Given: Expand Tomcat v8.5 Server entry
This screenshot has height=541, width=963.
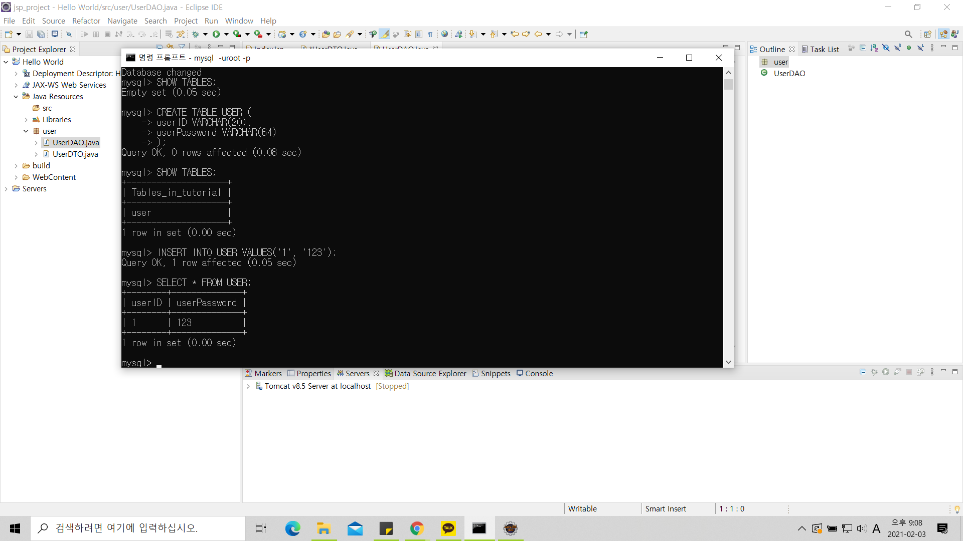Looking at the screenshot, I should (x=248, y=386).
